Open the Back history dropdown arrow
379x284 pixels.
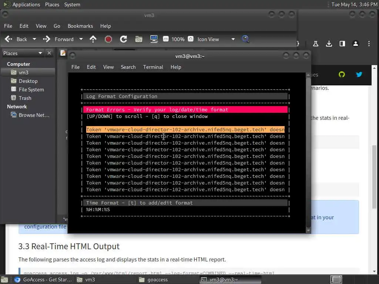pos(34,39)
